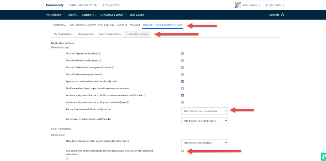Click info icon below knowledge base comments
The width and height of the screenshot is (326, 161).
point(67,158)
